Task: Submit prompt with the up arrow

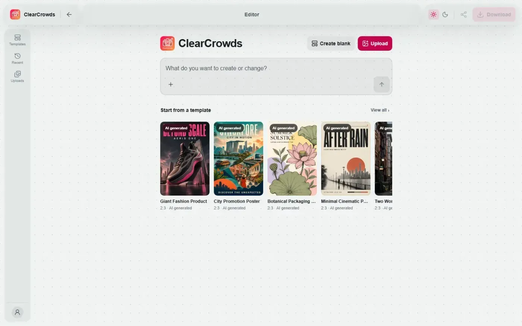Action: [x=381, y=84]
